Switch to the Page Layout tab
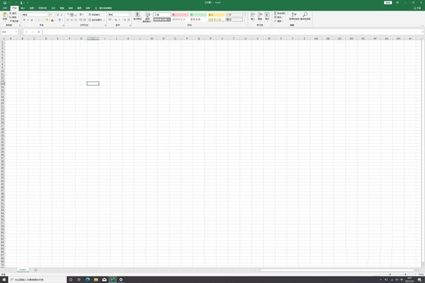The image size is (425, 283). pyautogui.click(x=42, y=8)
